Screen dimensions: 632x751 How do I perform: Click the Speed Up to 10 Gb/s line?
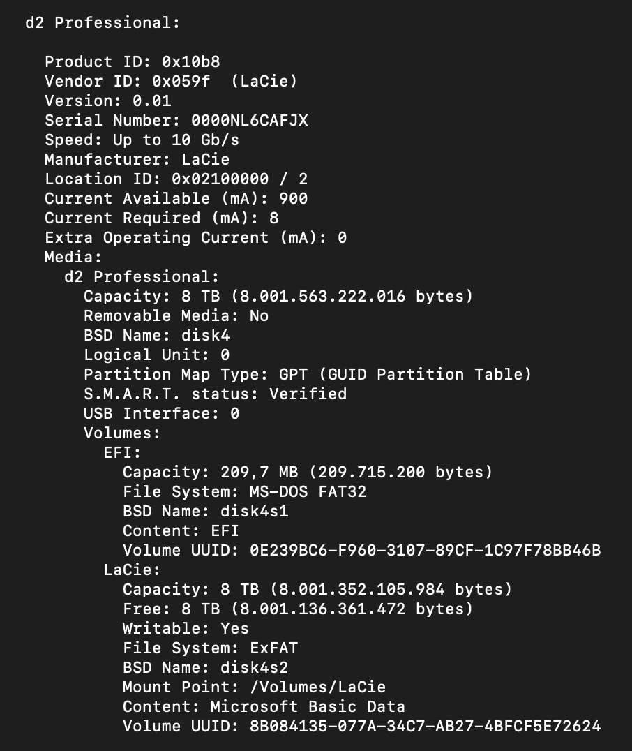point(142,140)
